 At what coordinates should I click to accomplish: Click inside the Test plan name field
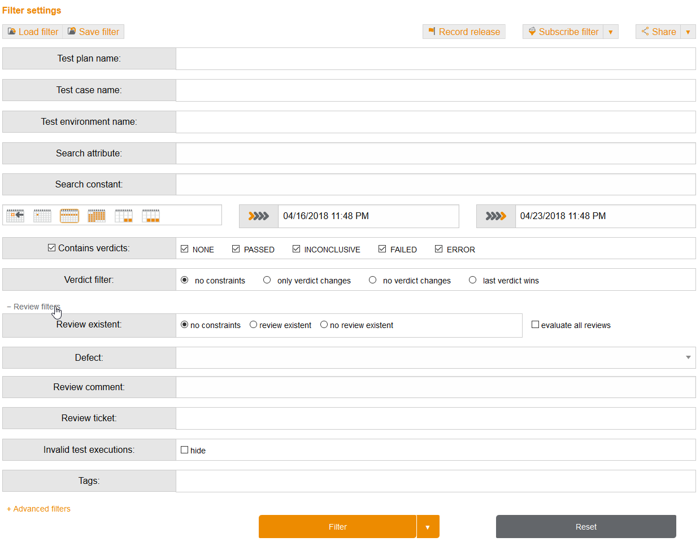pyautogui.click(x=435, y=58)
